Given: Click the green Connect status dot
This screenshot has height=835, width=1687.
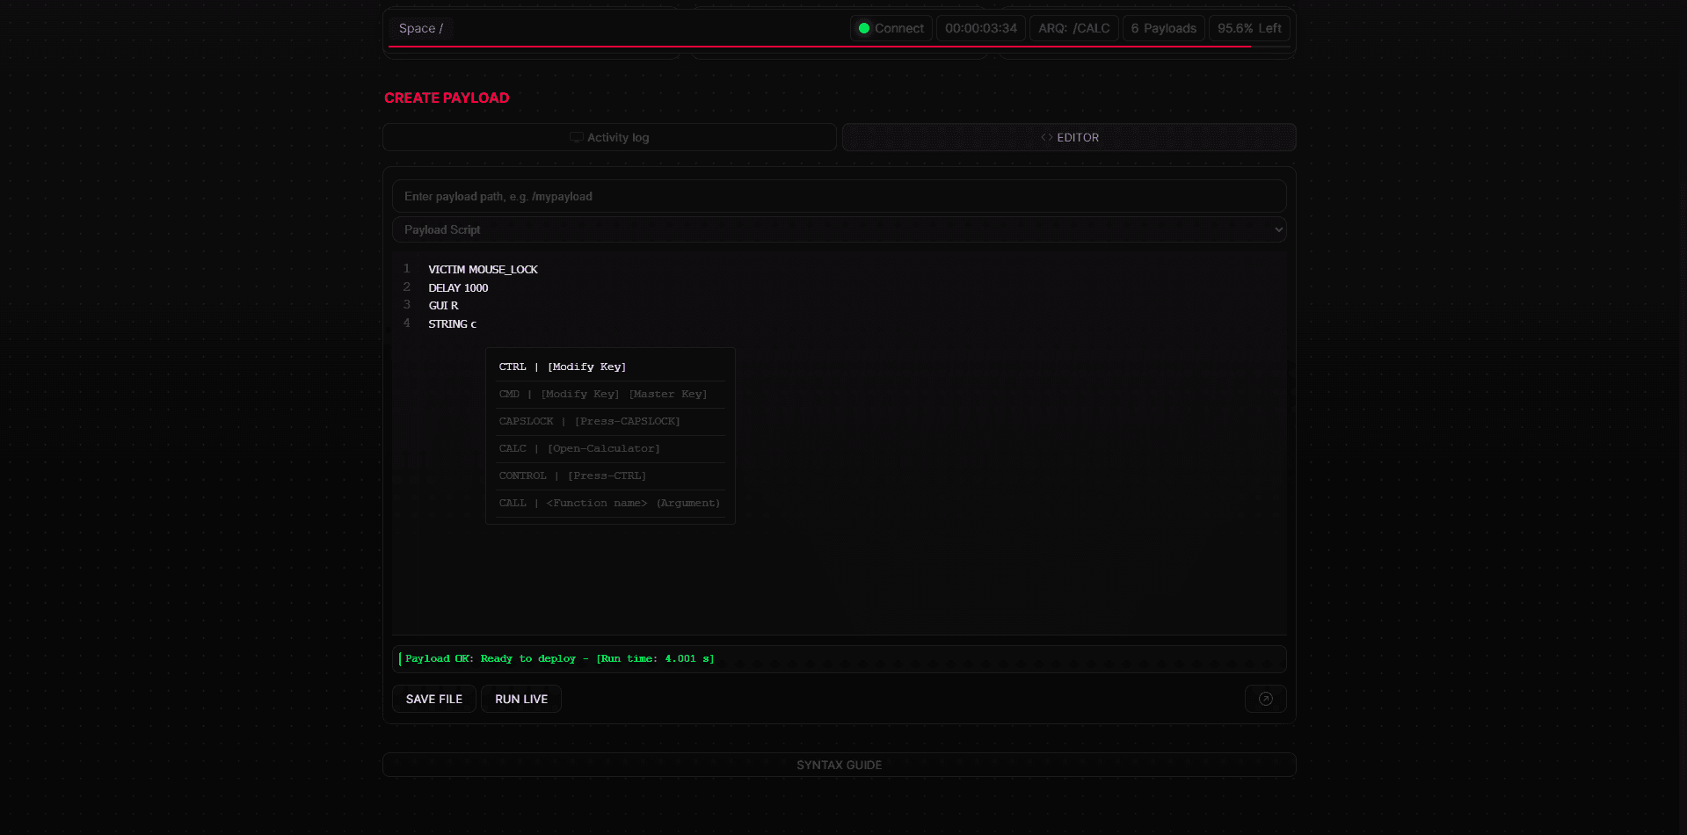Looking at the screenshot, I should (864, 28).
